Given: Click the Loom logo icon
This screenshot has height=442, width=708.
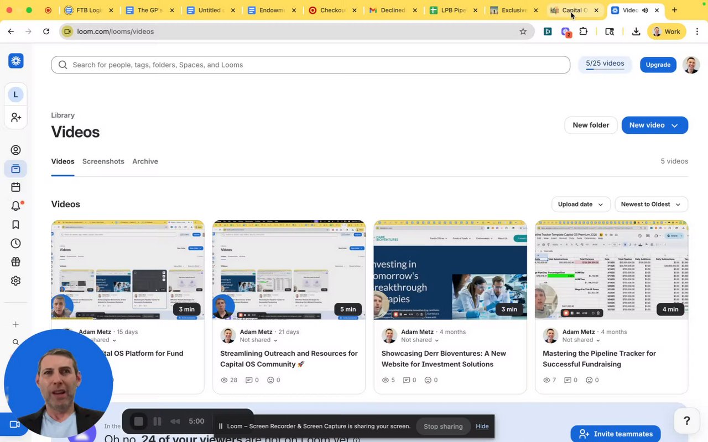Looking at the screenshot, I should pos(15,61).
